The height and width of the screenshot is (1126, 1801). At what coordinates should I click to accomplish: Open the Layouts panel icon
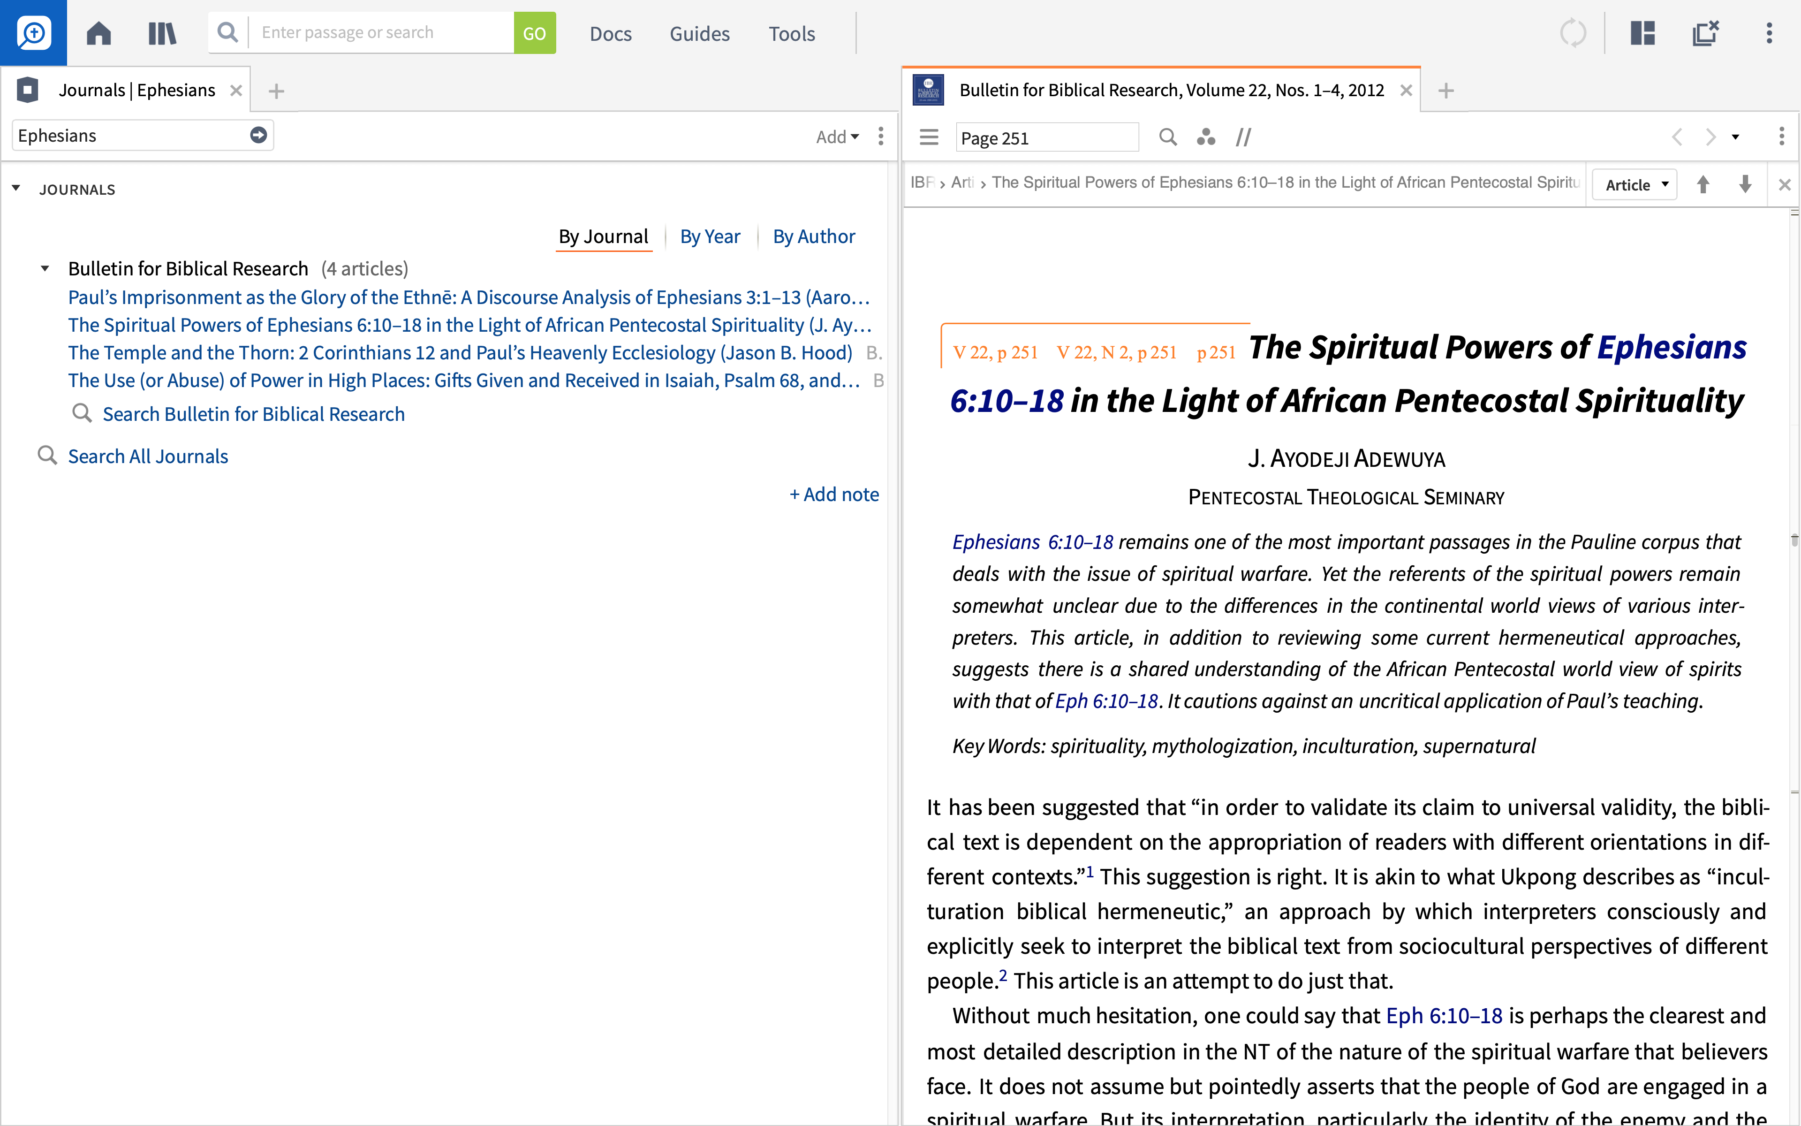click(1642, 33)
